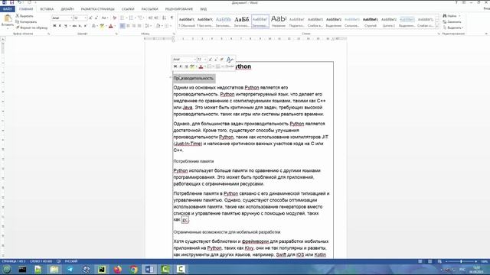The image size is (490, 275).
Task: Click the Copy (Копировать) button
Action: point(26,22)
